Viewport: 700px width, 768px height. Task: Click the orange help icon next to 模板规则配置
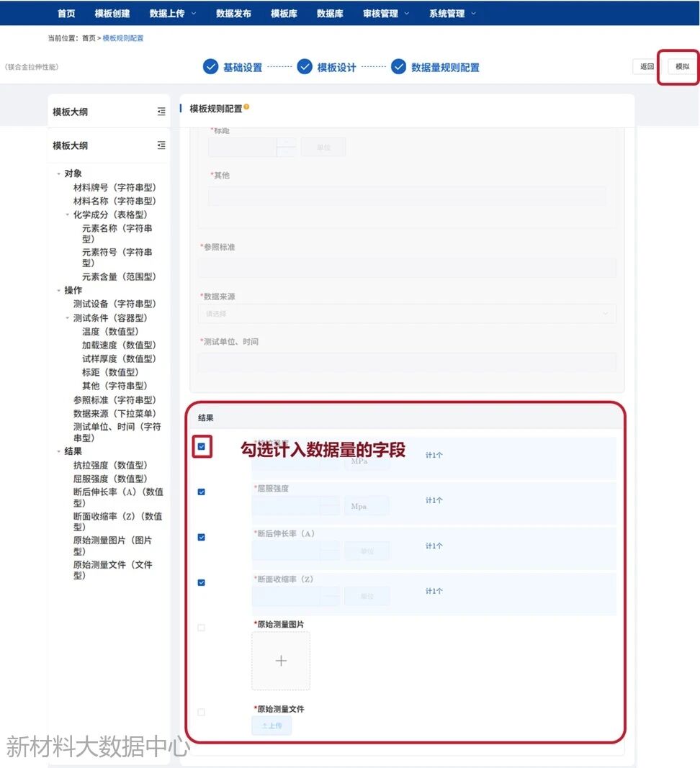tap(246, 107)
